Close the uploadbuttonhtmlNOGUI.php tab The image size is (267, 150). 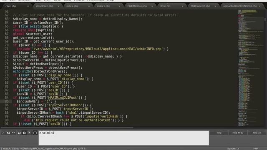[x=260, y=6]
